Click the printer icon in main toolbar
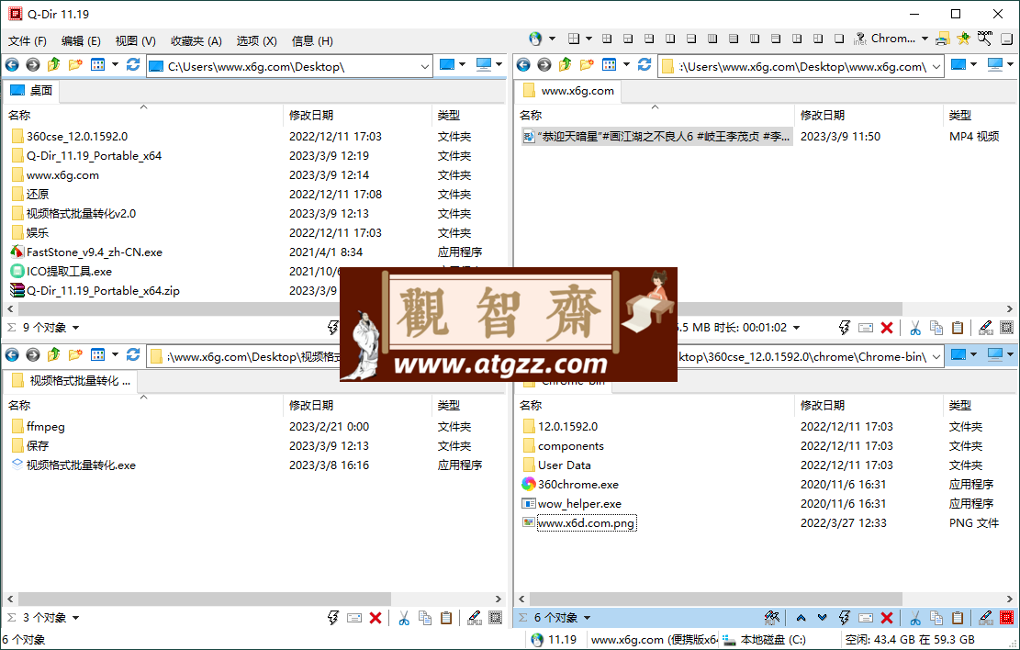Screen dimensions: 1020x650 click(943, 39)
